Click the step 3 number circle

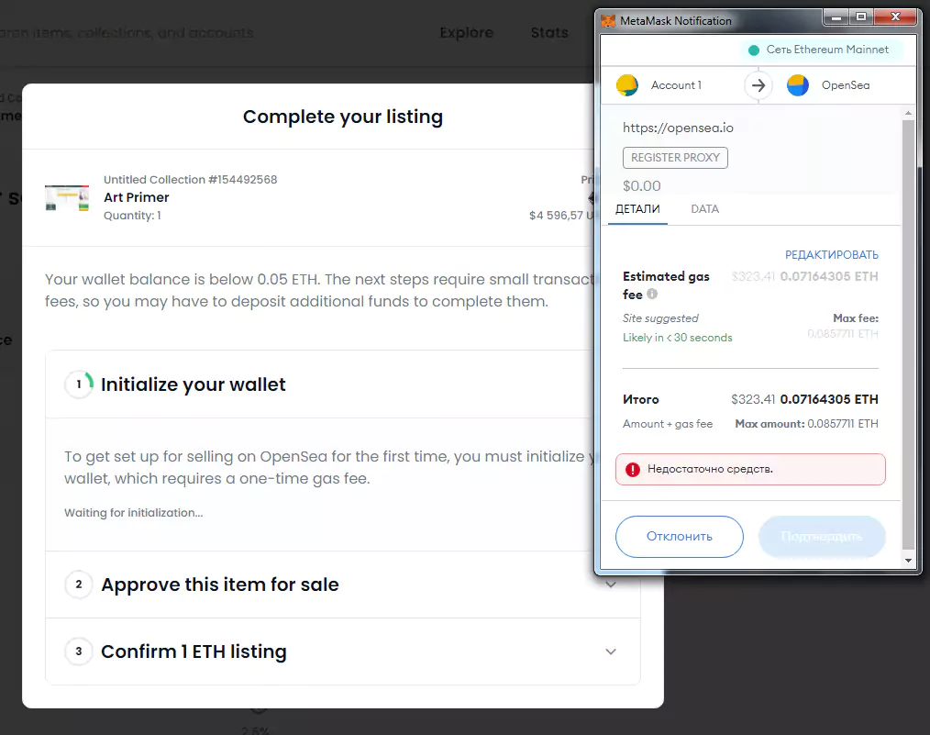click(79, 651)
